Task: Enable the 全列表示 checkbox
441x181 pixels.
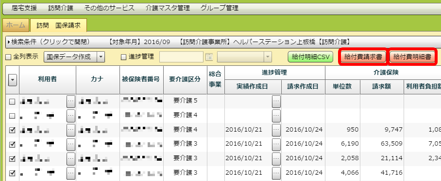Action: [8, 57]
